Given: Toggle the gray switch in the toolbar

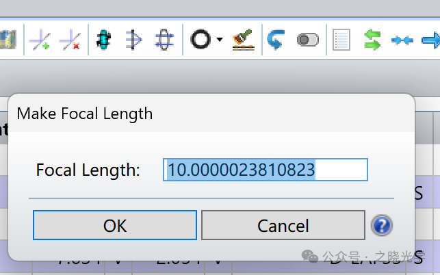Looking at the screenshot, I should pyautogui.click(x=307, y=40).
